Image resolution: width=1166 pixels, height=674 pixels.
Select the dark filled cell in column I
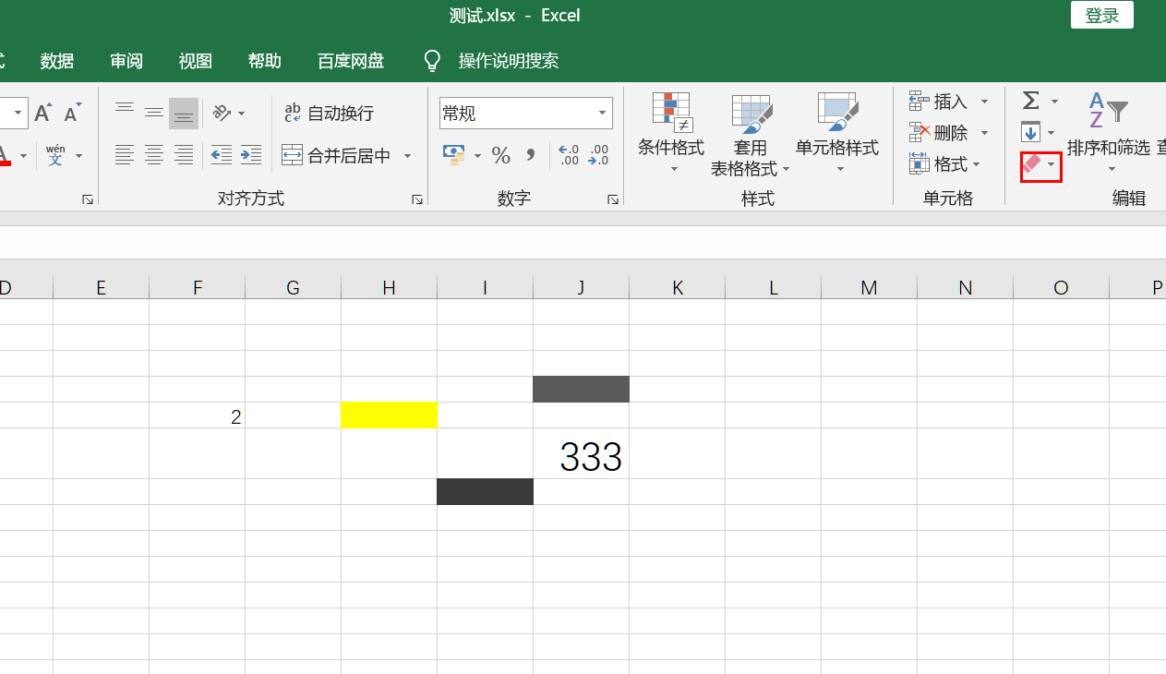point(486,492)
